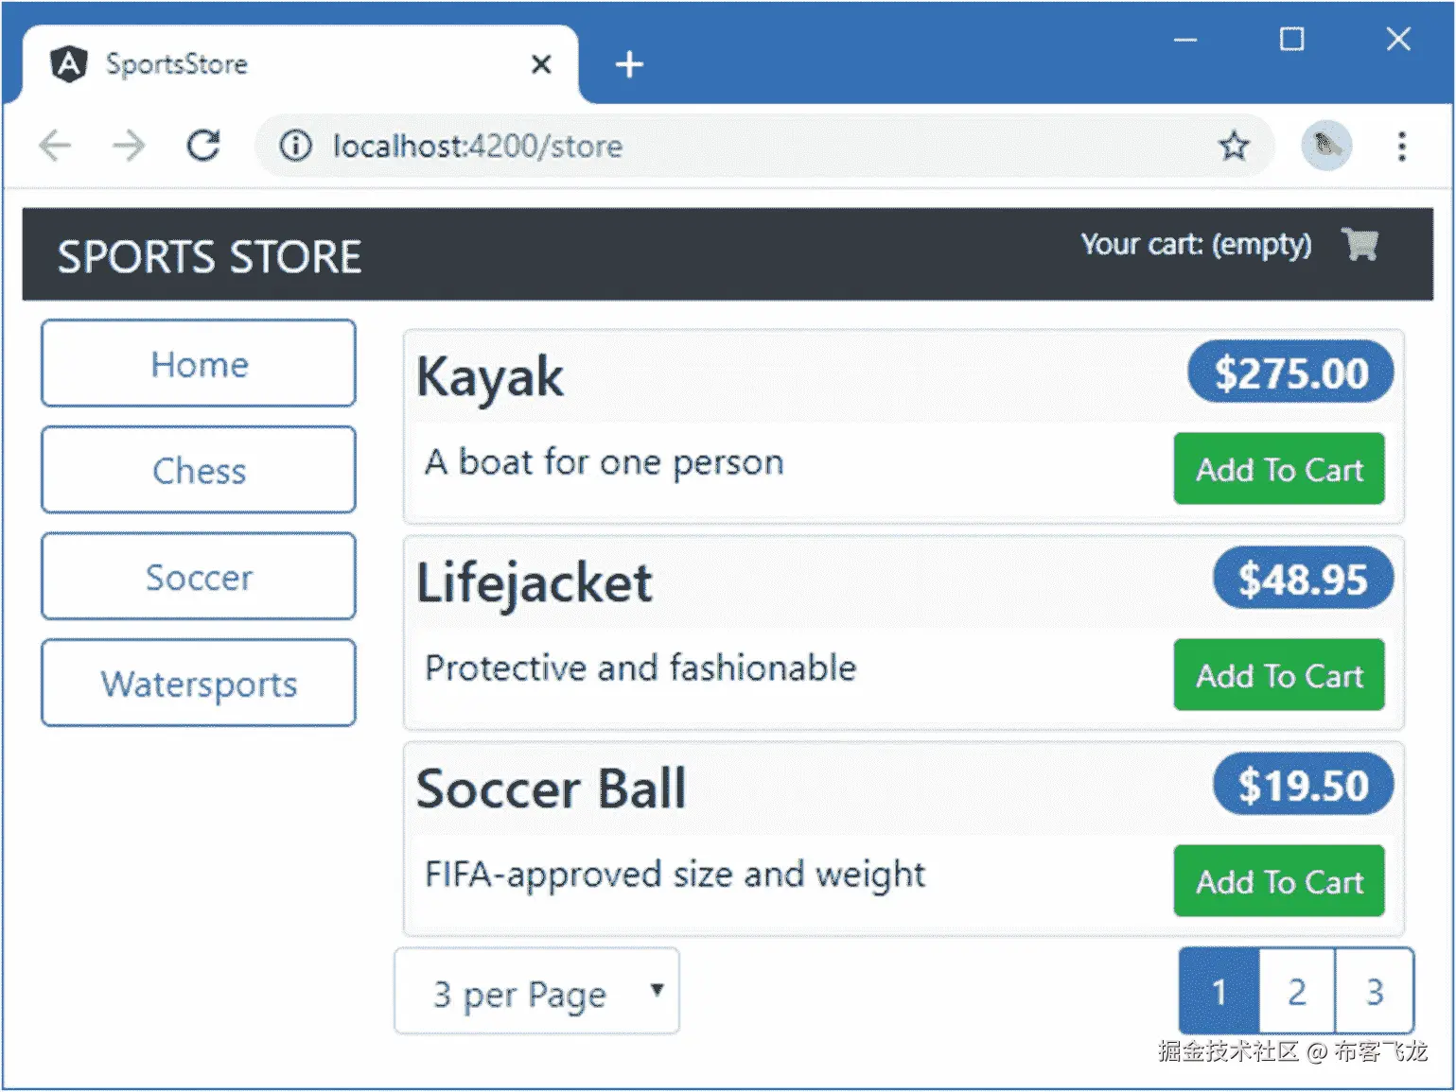This screenshot has height=1092, width=1456.
Task: Click the browser back arrow
Action: click(55, 146)
